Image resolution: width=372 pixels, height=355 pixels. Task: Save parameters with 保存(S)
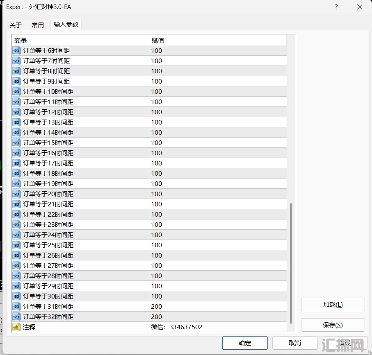coord(333,325)
